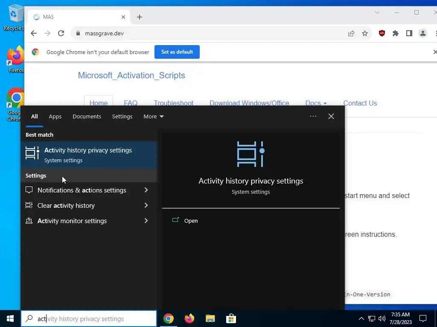Screen dimensions: 437x327
Task: Expand the More filter dropdown
Action: (153, 117)
